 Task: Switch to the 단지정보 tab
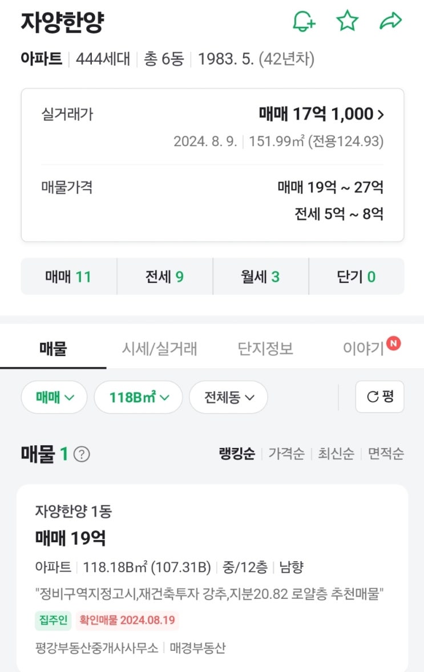265,349
